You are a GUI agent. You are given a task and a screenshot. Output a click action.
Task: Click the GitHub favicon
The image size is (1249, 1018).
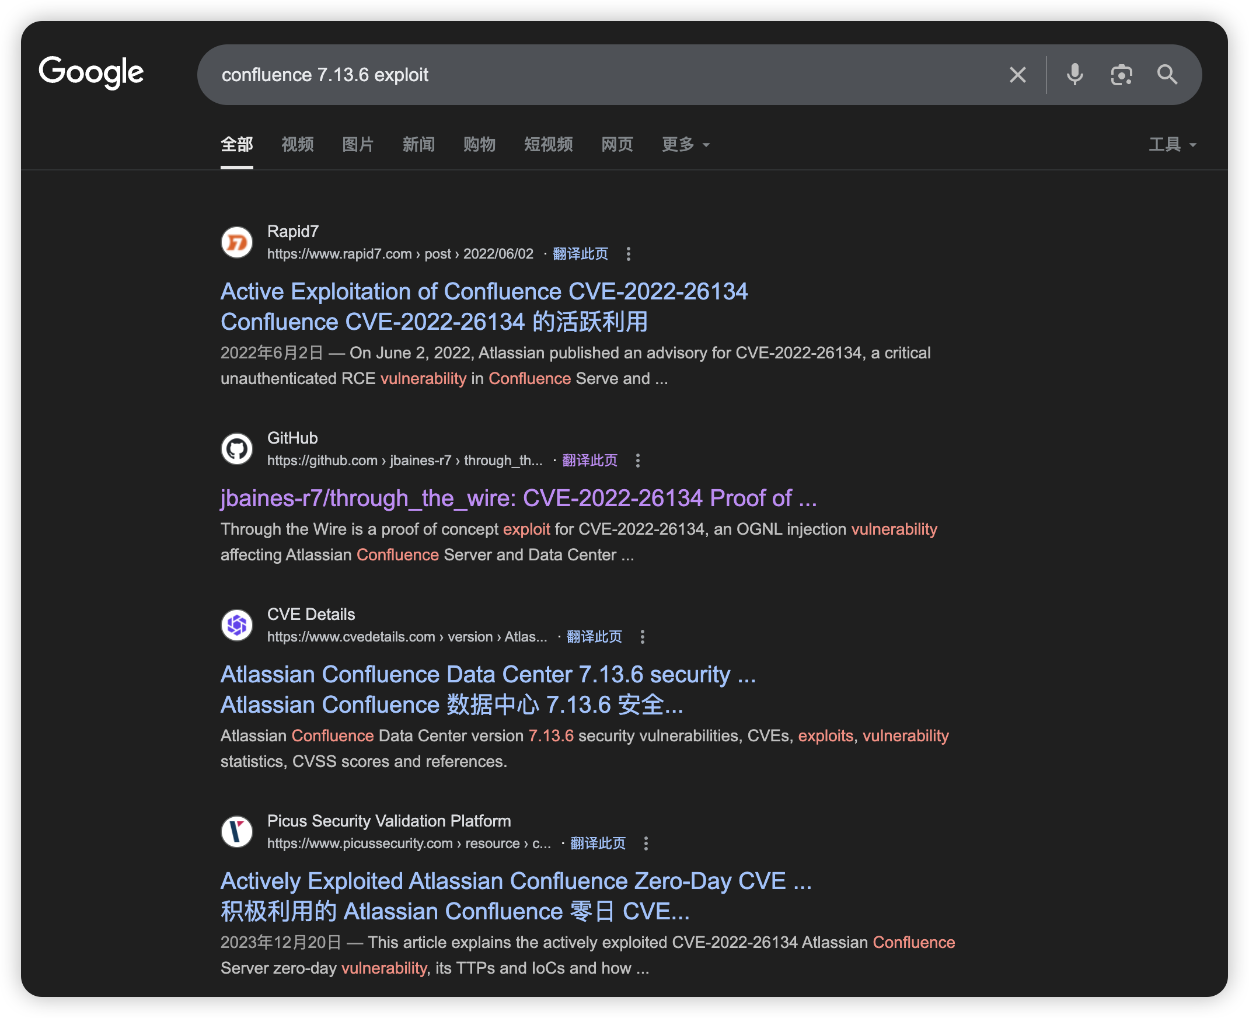pos(237,449)
